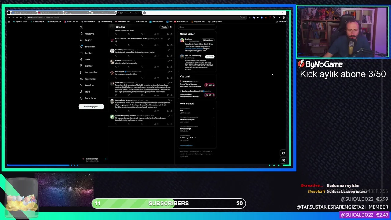Viewport: 391px width, 220px height.
Task: Open more options for İran trend
Action: (214, 108)
